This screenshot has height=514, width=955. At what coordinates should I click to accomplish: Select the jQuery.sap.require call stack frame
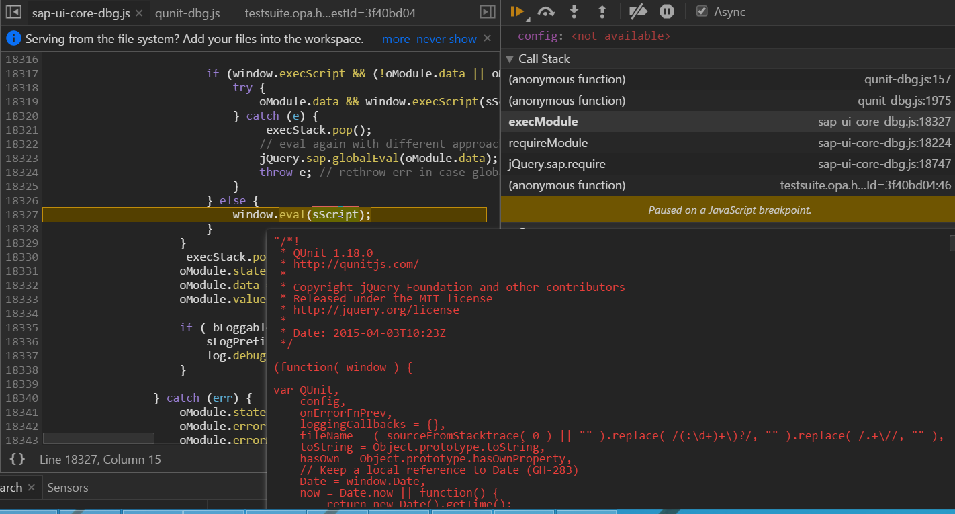[x=729, y=164]
